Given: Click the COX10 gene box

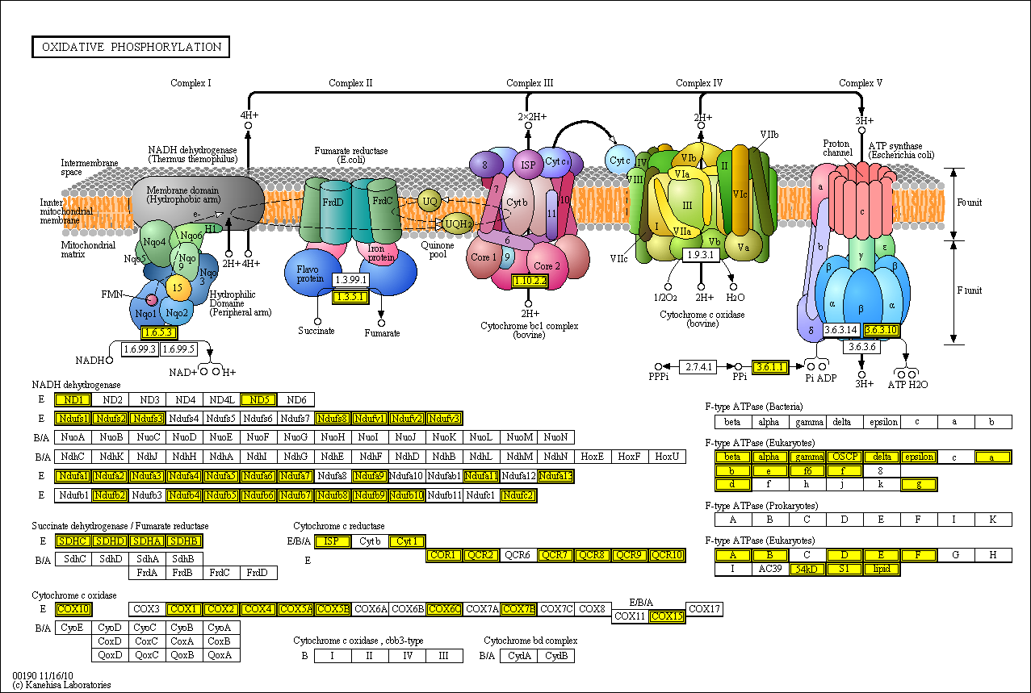Looking at the screenshot, I should point(73,609).
